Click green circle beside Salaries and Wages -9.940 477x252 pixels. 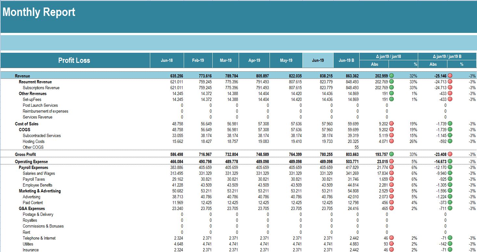click(450, 173)
